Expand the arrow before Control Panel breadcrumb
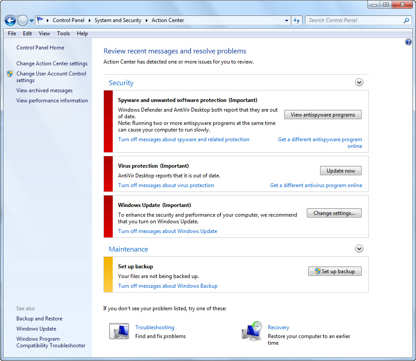Viewport: 416px width, 361px height. coord(47,20)
